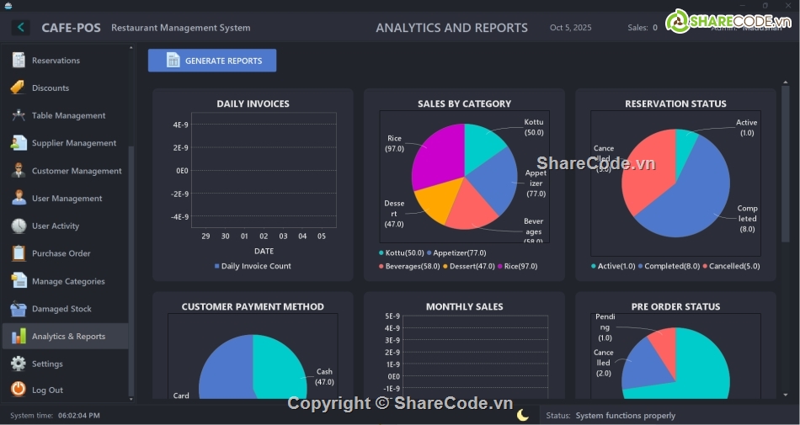Viewport: 800px width, 425px height.
Task: Open Manage Categories from the sidebar
Action: 68,281
